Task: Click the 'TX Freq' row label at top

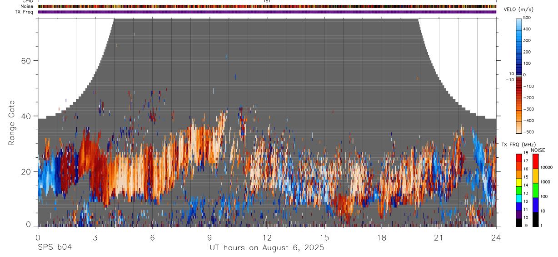Action: click(x=25, y=12)
